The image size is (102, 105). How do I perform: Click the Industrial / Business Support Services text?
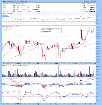click(x=14, y=4)
